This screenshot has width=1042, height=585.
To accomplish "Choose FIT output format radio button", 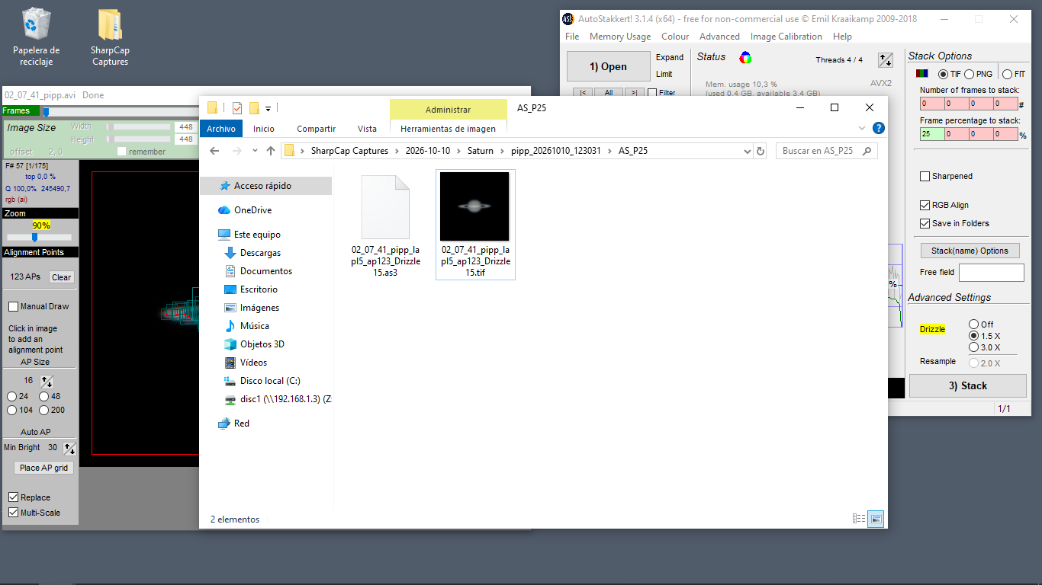I will click(x=1007, y=75).
